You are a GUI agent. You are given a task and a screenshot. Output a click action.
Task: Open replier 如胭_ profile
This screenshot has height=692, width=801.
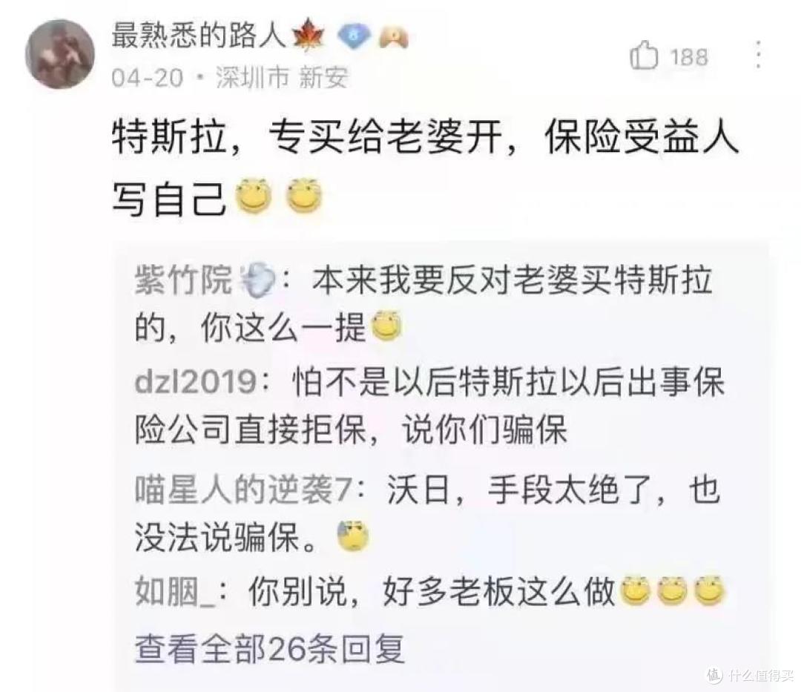pyautogui.click(x=175, y=593)
